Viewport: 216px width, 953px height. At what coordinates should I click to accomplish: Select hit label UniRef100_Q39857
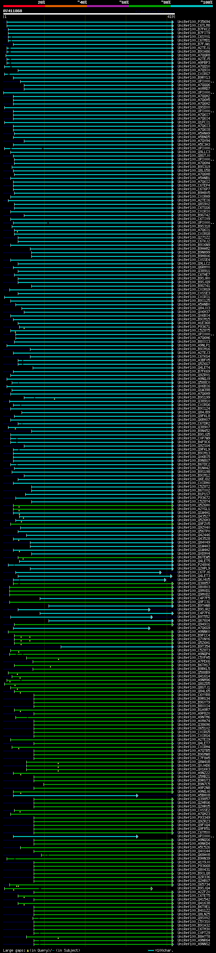pyautogui.click(x=193, y=799)
